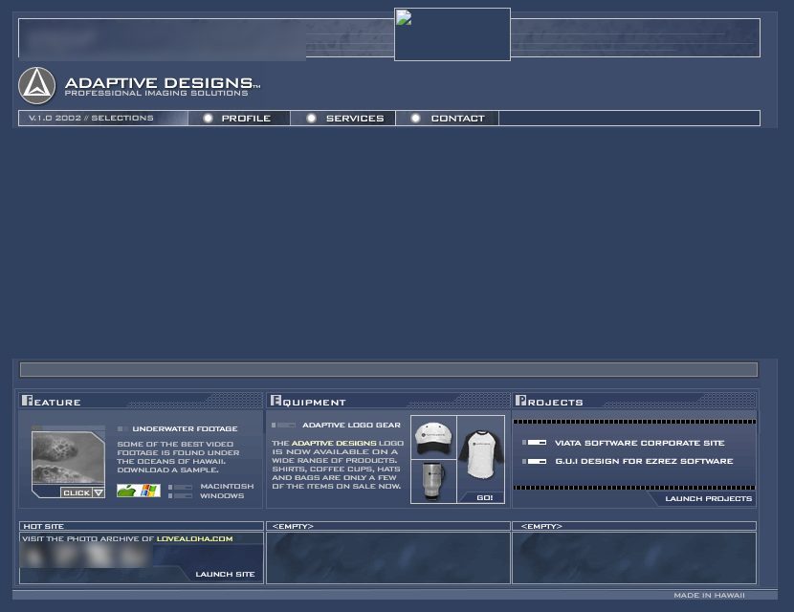This screenshot has height=612, width=794.
Task: Follow the yellow Adaptive Designs link
Action: (x=334, y=443)
